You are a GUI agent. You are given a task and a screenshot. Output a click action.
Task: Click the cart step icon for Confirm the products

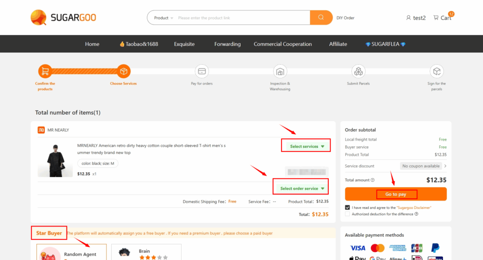[45, 71]
